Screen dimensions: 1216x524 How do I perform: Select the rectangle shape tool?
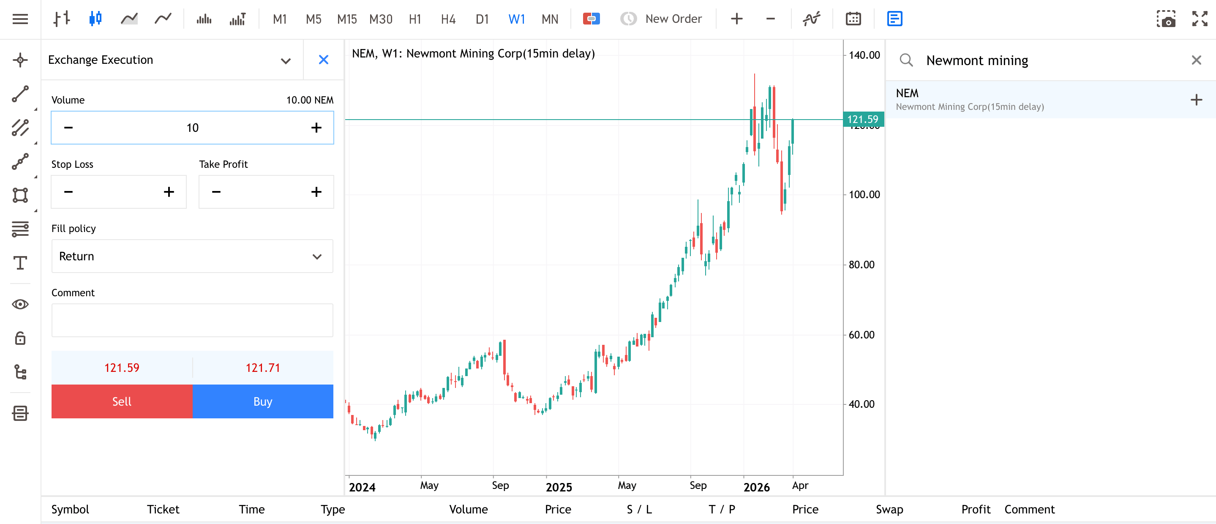[x=20, y=195]
